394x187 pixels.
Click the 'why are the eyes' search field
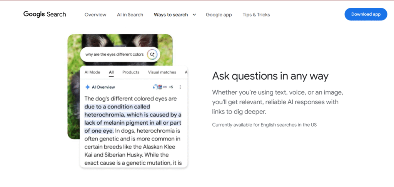(114, 55)
